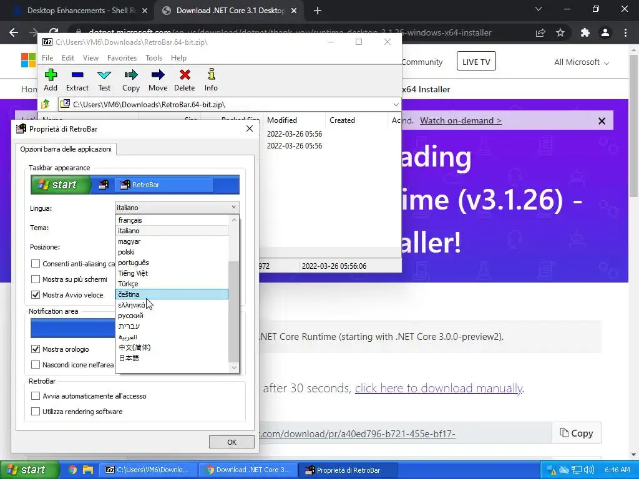Click the LIVE TV button
This screenshot has width=639, height=479.
(476, 62)
